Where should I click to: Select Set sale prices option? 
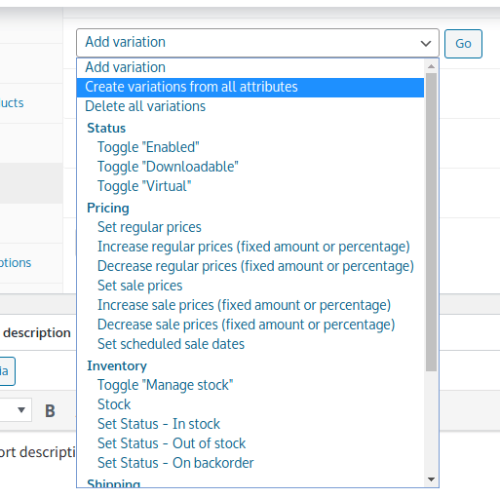[x=250, y=286]
